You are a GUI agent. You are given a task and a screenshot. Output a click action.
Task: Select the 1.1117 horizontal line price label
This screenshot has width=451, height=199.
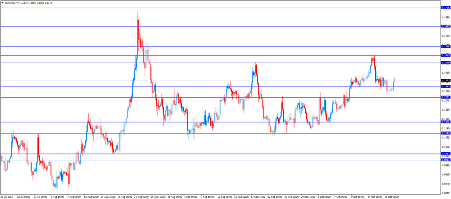click(x=446, y=133)
